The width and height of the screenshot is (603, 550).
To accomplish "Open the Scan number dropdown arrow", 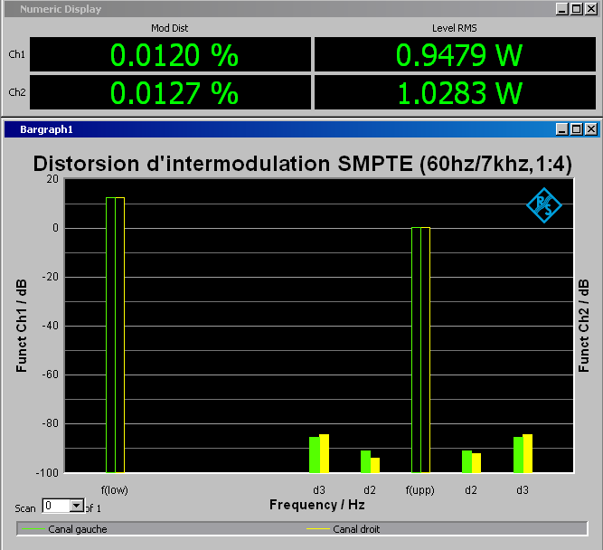I will tap(77, 506).
